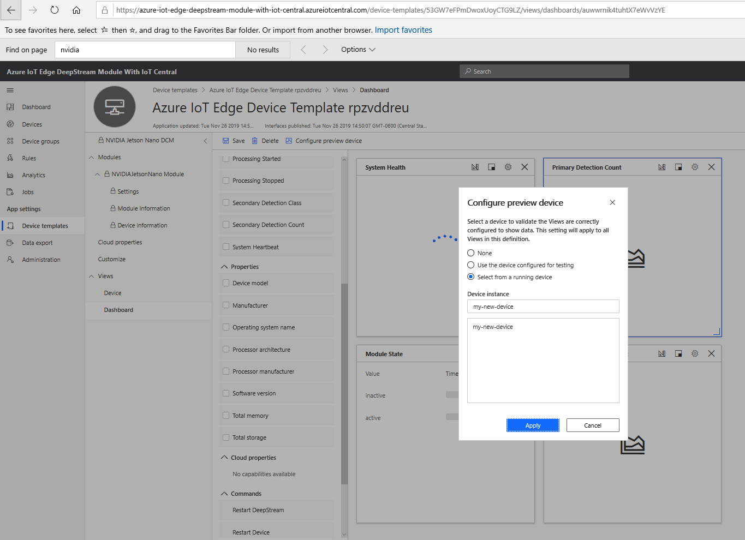The height and width of the screenshot is (540, 745).
Task: Open System Health tile settings gear
Action: pyautogui.click(x=508, y=167)
